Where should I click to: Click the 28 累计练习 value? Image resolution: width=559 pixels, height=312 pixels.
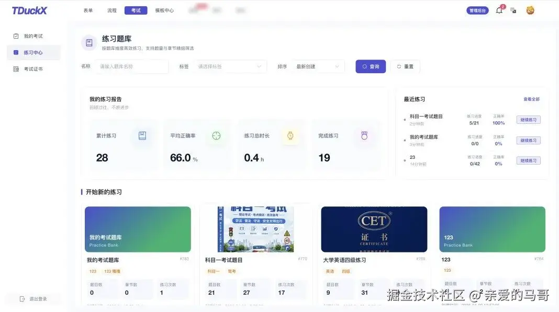(x=102, y=158)
